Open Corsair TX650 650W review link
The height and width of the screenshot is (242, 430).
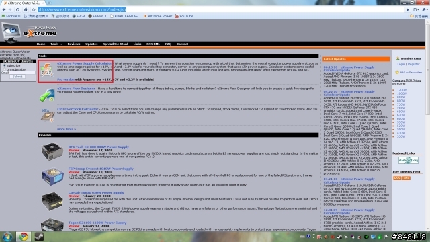96,193
